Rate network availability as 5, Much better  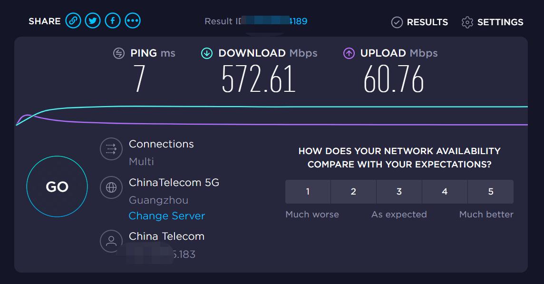click(x=490, y=191)
